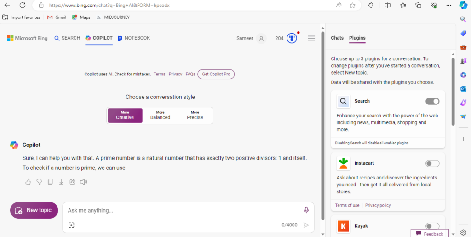The height and width of the screenshot is (237, 471).
Task: Open the FAQs link
Action: pyautogui.click(x=190, y=74)
